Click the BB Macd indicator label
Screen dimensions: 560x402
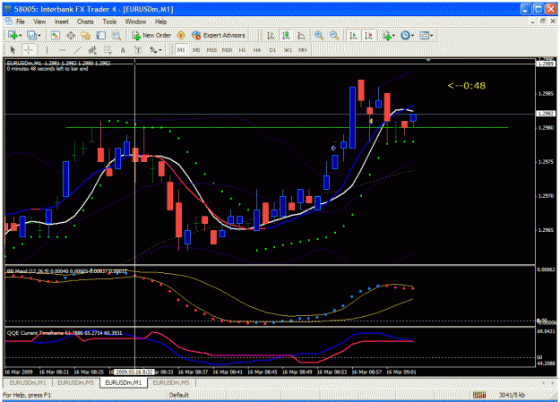point(66,271)
